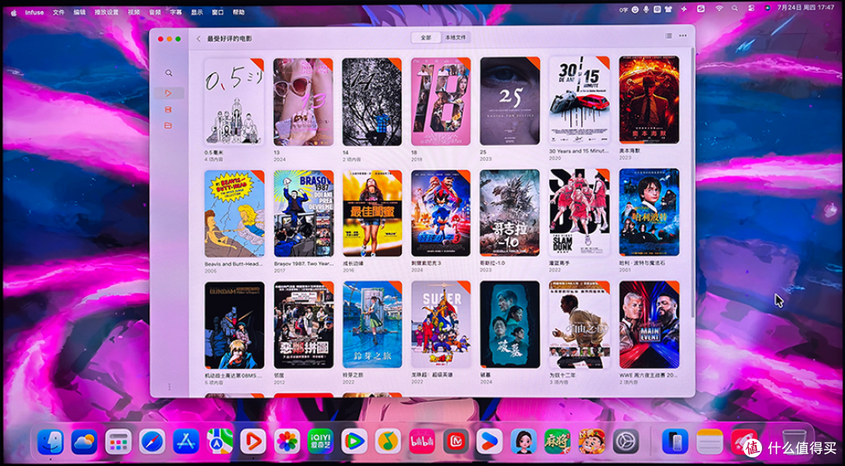
Task: Open the 龙珠超：超级英雄 poster
Action: [440, 324]
